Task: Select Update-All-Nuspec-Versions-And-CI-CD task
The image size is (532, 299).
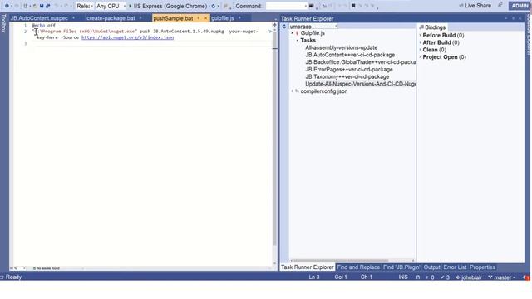Action: [x=360, y=84]
